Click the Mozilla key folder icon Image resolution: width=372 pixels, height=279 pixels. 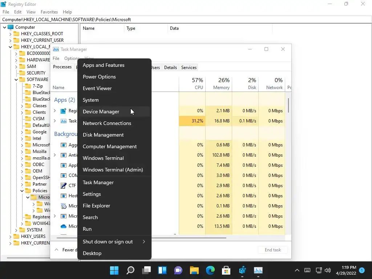click(28, 151)
